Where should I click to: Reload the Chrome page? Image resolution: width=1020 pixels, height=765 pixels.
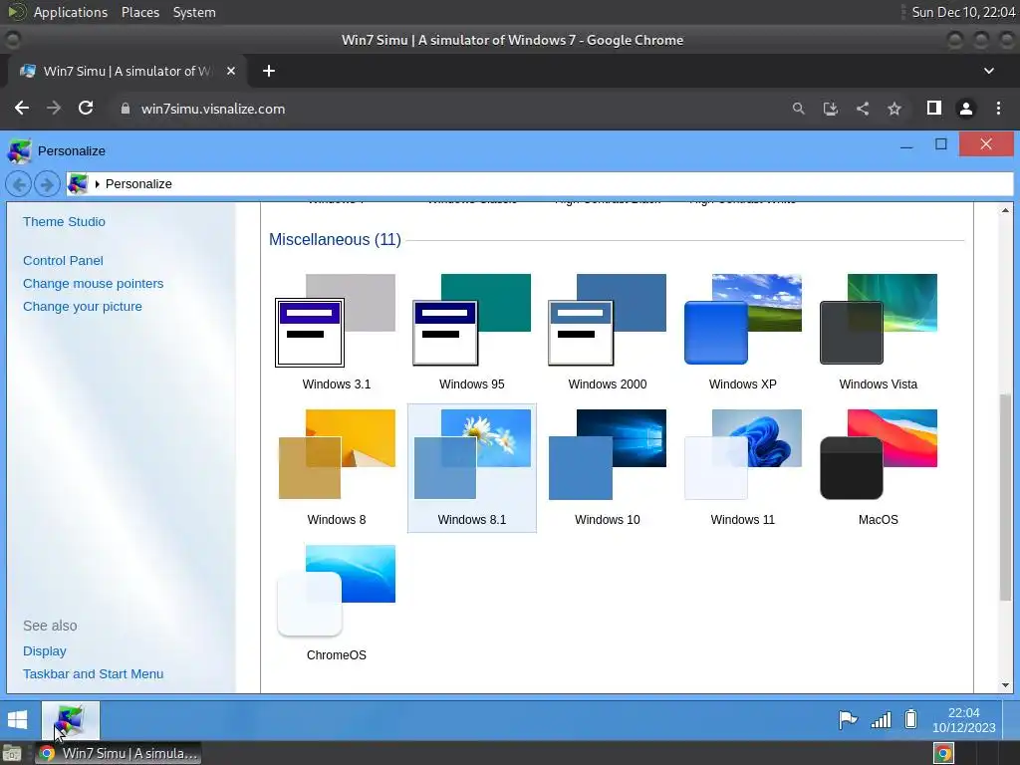pos(86,109)
